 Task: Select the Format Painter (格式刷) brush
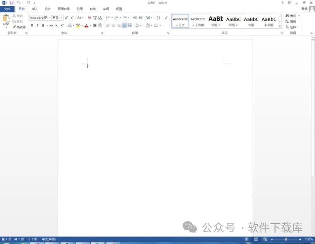[14, 27]
